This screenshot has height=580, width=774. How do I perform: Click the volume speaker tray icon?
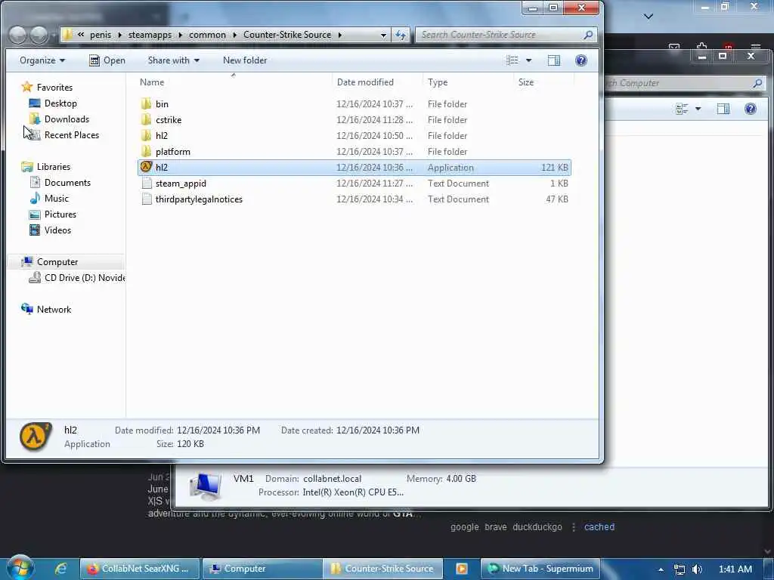(x=697, y=569)
